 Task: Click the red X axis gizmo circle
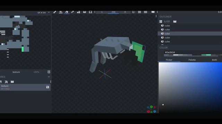tap(148, 112)
